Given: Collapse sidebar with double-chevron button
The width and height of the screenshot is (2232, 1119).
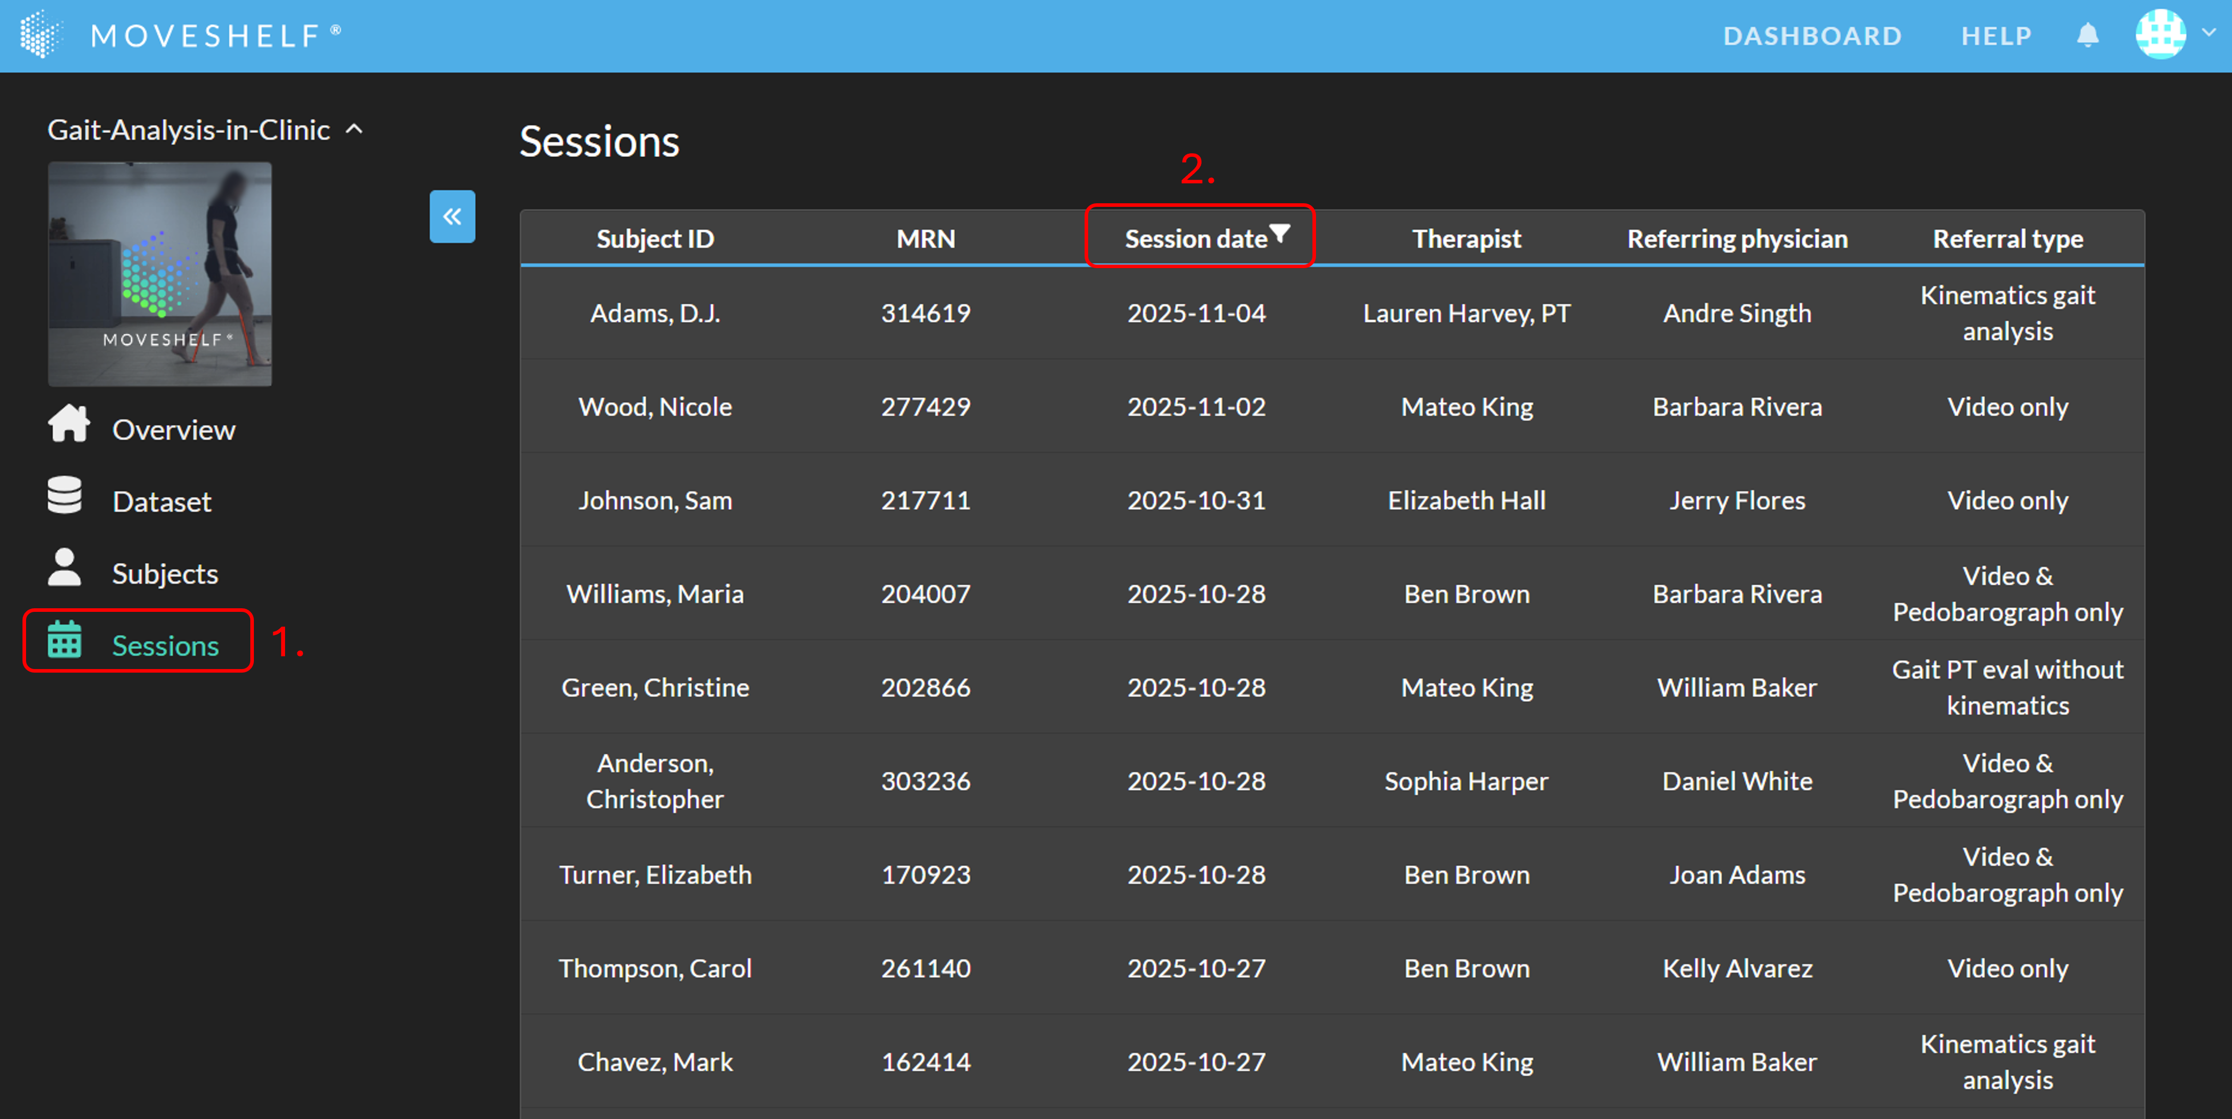Looking at the screenshot, I should 452,217.
